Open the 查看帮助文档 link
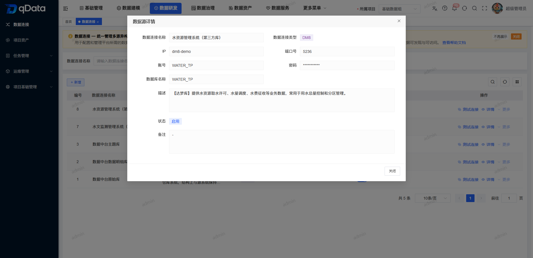The width and height of the screenshot is (533, 258). coord(454,43)
